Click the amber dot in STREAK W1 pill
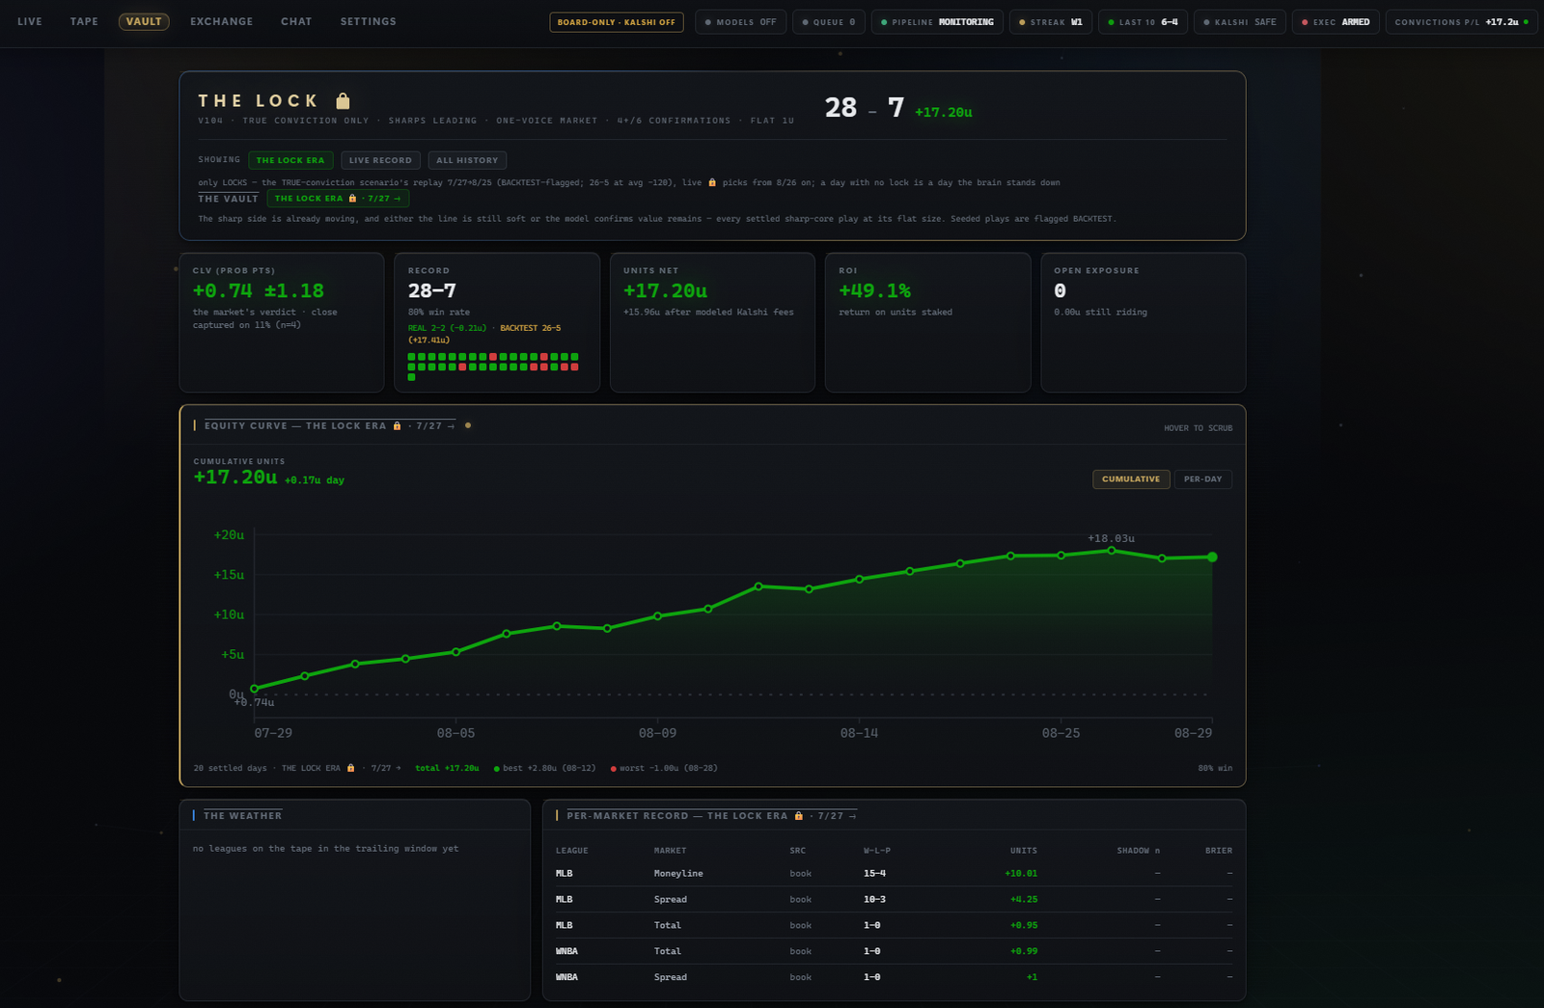 [x=1022, y=22]
